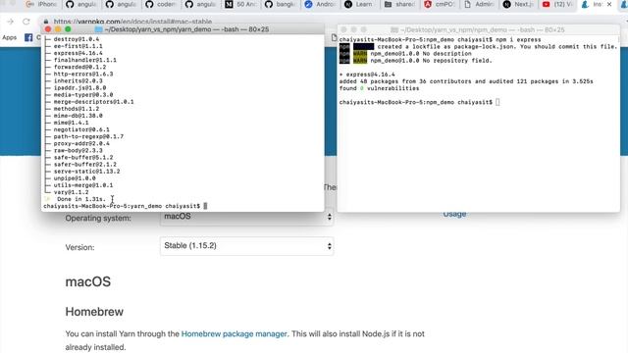The height and width of the screenshot is (353, 628).
Task: Click the 'Version:' label
Action: click(80, 247)
